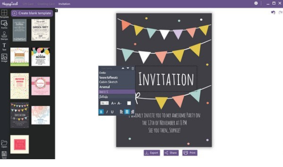Open the white text color swatch
Screen dimensions: 283x167
point(129,103)
